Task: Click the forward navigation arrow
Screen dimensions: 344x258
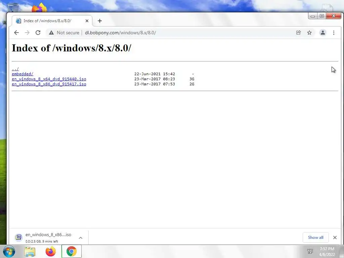Action: 27,33
